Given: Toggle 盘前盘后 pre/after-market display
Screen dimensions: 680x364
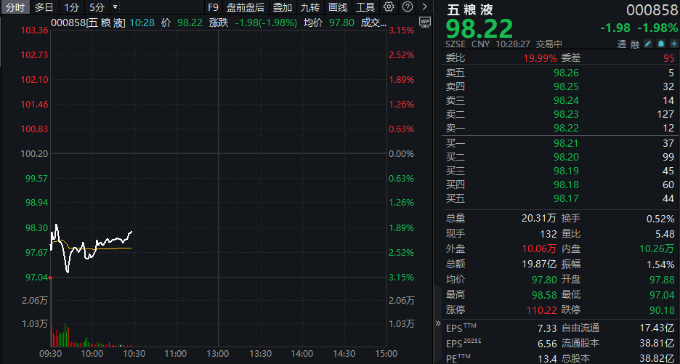Looking at the screenshot, I should pyautogui.click(x=245, y=7).
